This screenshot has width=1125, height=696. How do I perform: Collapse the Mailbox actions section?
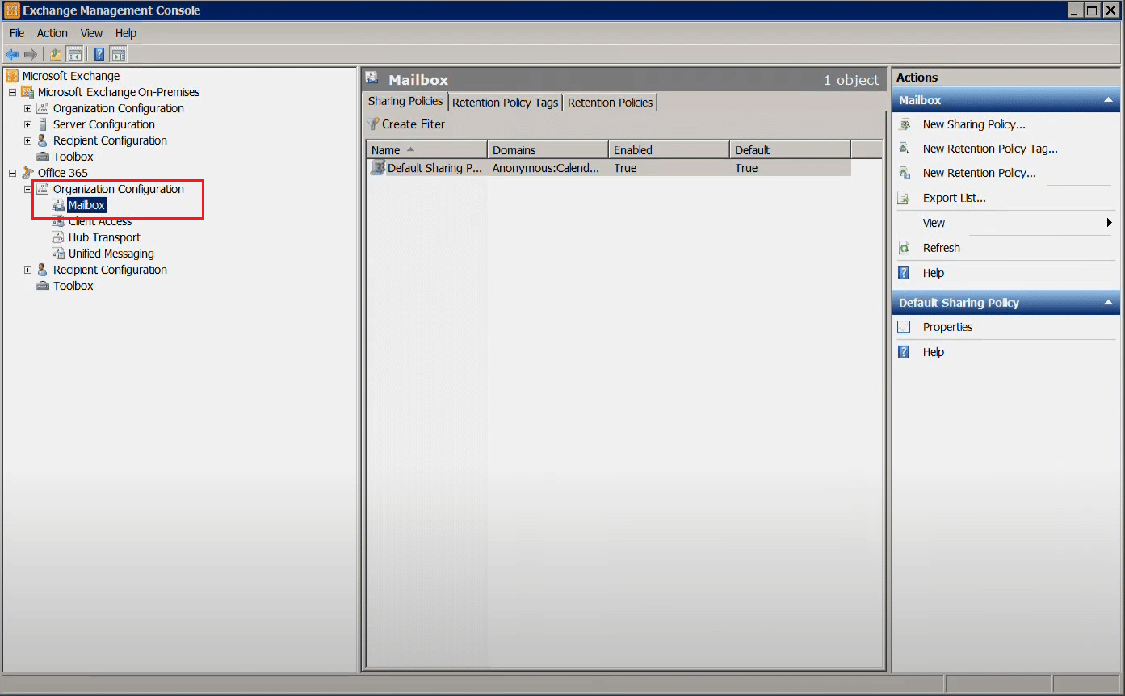[1108, 100]
